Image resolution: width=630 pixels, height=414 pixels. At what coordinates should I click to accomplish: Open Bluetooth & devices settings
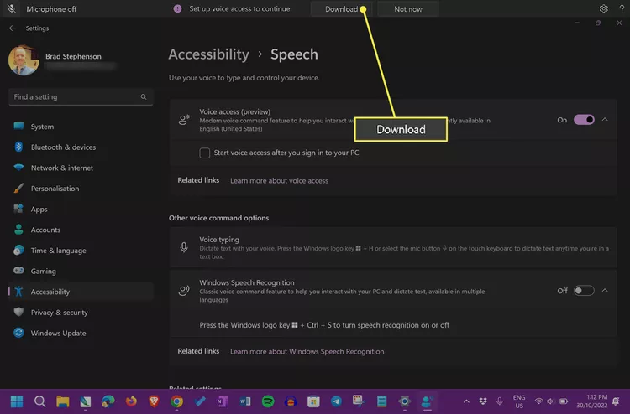click(81, 147)
